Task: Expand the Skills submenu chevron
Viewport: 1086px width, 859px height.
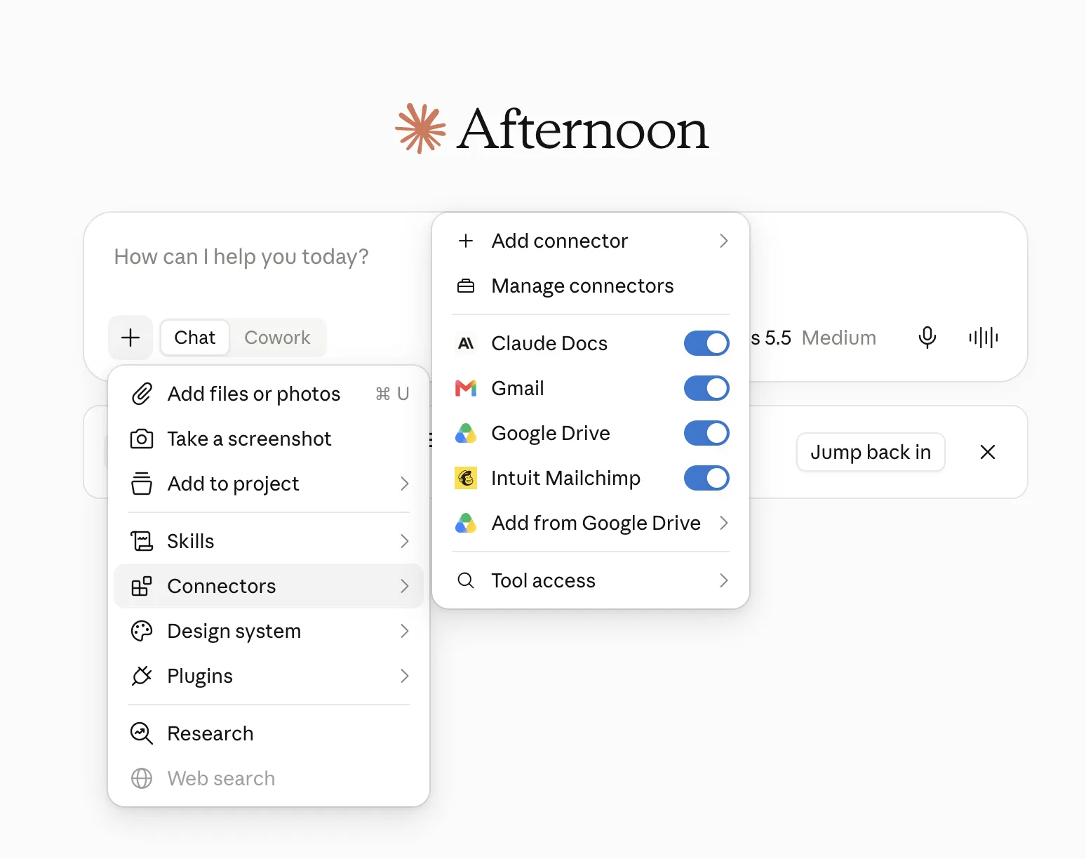Action: (404, 541)
